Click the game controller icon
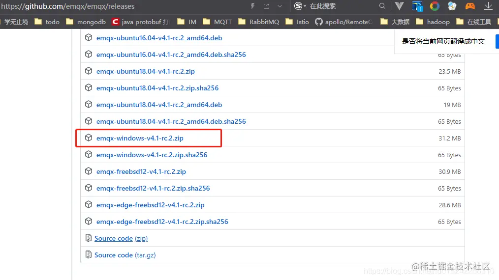 click(x=470, y=6)
